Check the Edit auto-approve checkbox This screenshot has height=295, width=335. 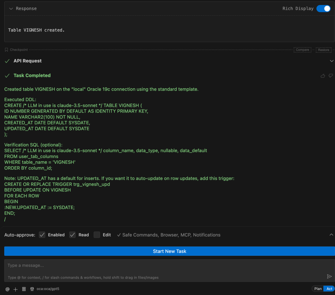coord(97,235)
